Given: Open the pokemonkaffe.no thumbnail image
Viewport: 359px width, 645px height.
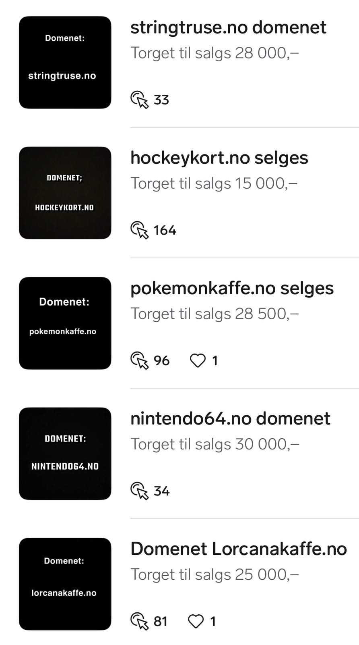Looking at the screenshot, I should pyautogui.click(x=65, y=323).
